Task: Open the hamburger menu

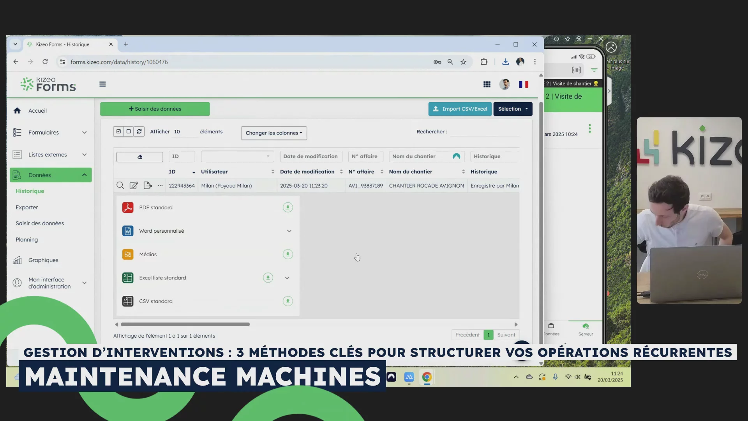Action: [x=102, y=84]
